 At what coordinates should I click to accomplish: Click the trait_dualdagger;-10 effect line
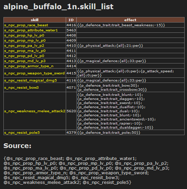115,128
